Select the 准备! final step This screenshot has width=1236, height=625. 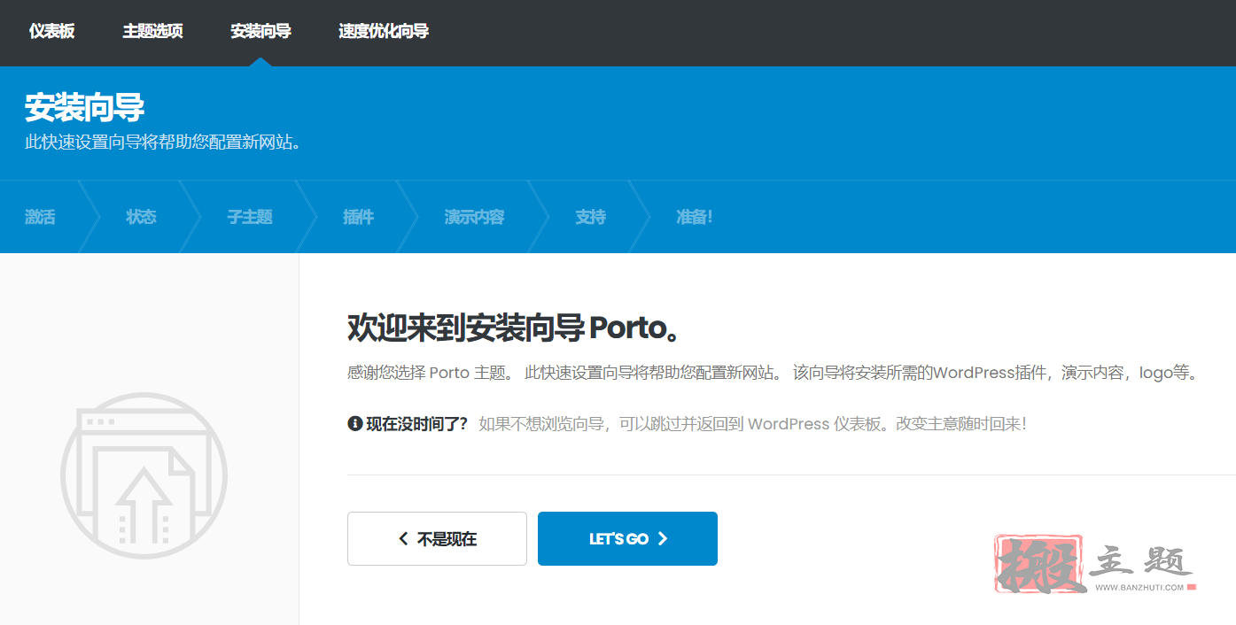click(x=694, y=217)
